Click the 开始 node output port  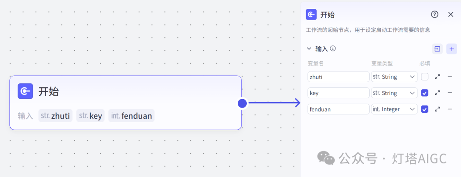tap(242, 103)
